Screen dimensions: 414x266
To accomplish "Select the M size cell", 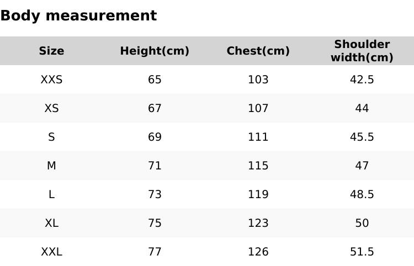I will click(51, 166).
